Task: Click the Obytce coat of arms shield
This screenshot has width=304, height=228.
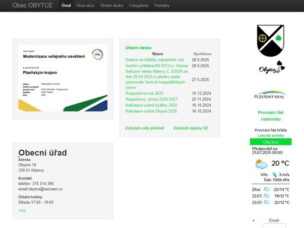Action: (271, 41)
